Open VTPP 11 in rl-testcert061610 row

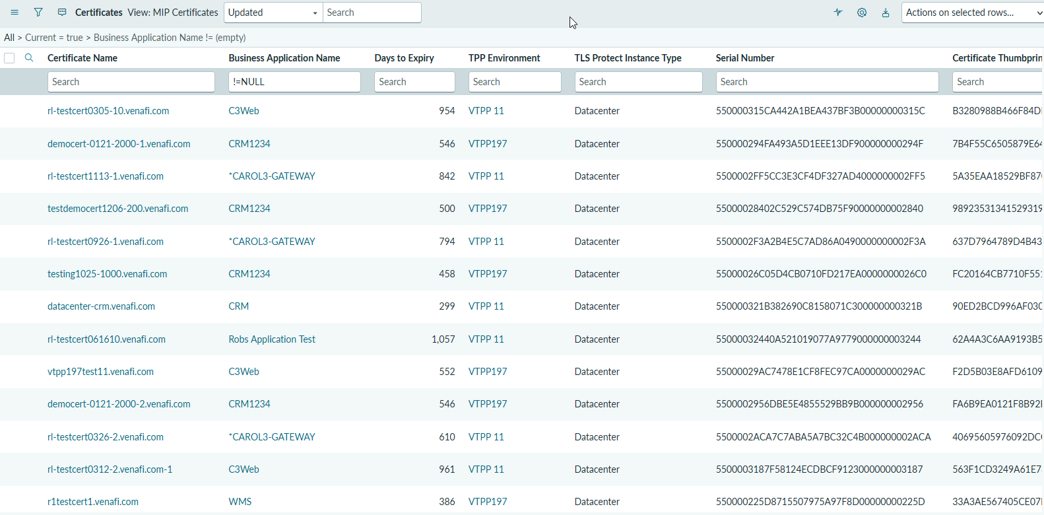click(486, 339)
